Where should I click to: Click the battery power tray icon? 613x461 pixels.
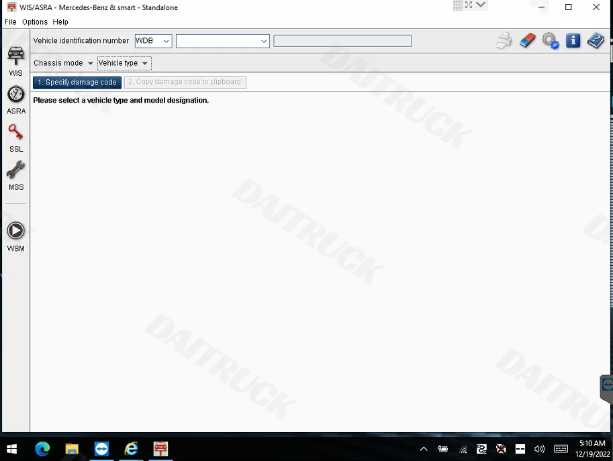click(x=443, y=450)
